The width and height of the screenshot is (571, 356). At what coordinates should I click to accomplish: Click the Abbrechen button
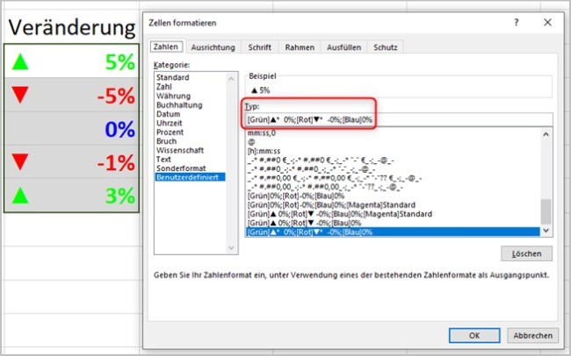pyautogui.click(x=532, y=335)
